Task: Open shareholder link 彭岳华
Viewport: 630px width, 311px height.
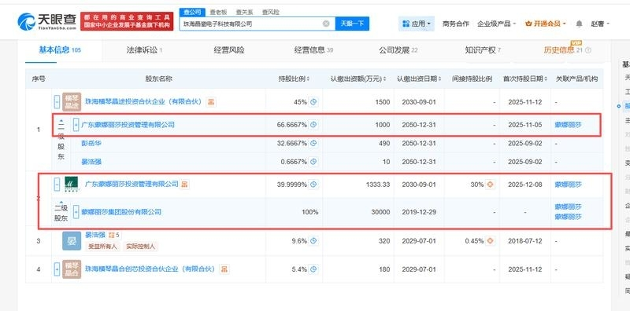Action: pyautogui.click(x=91, y=143)
